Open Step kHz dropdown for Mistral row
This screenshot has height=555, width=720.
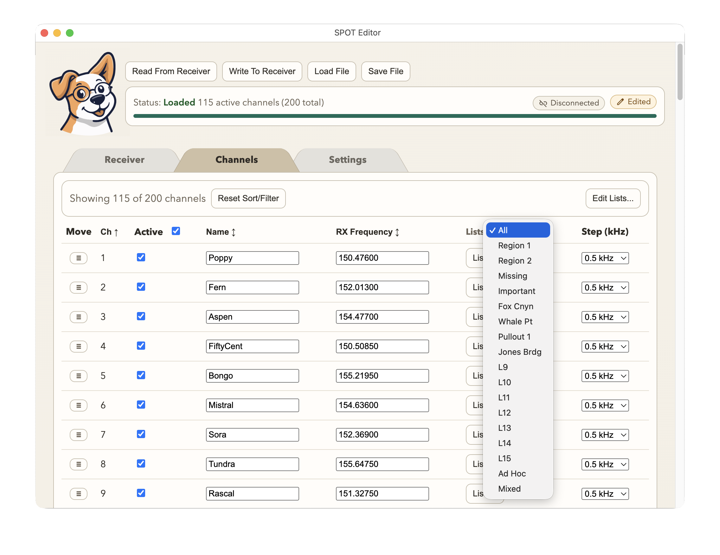(x=605, y=405)
